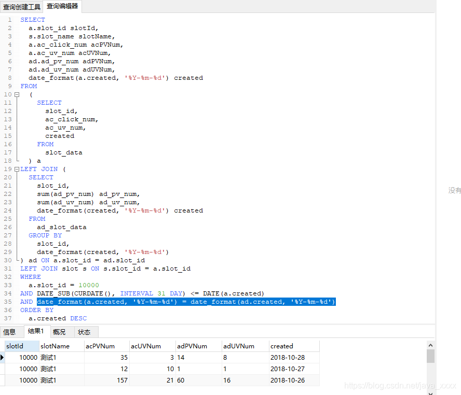This screenshot has height=395, width=461.
Task: Click the acPVNum cell with value 35
Action: (x=107, y=358)
